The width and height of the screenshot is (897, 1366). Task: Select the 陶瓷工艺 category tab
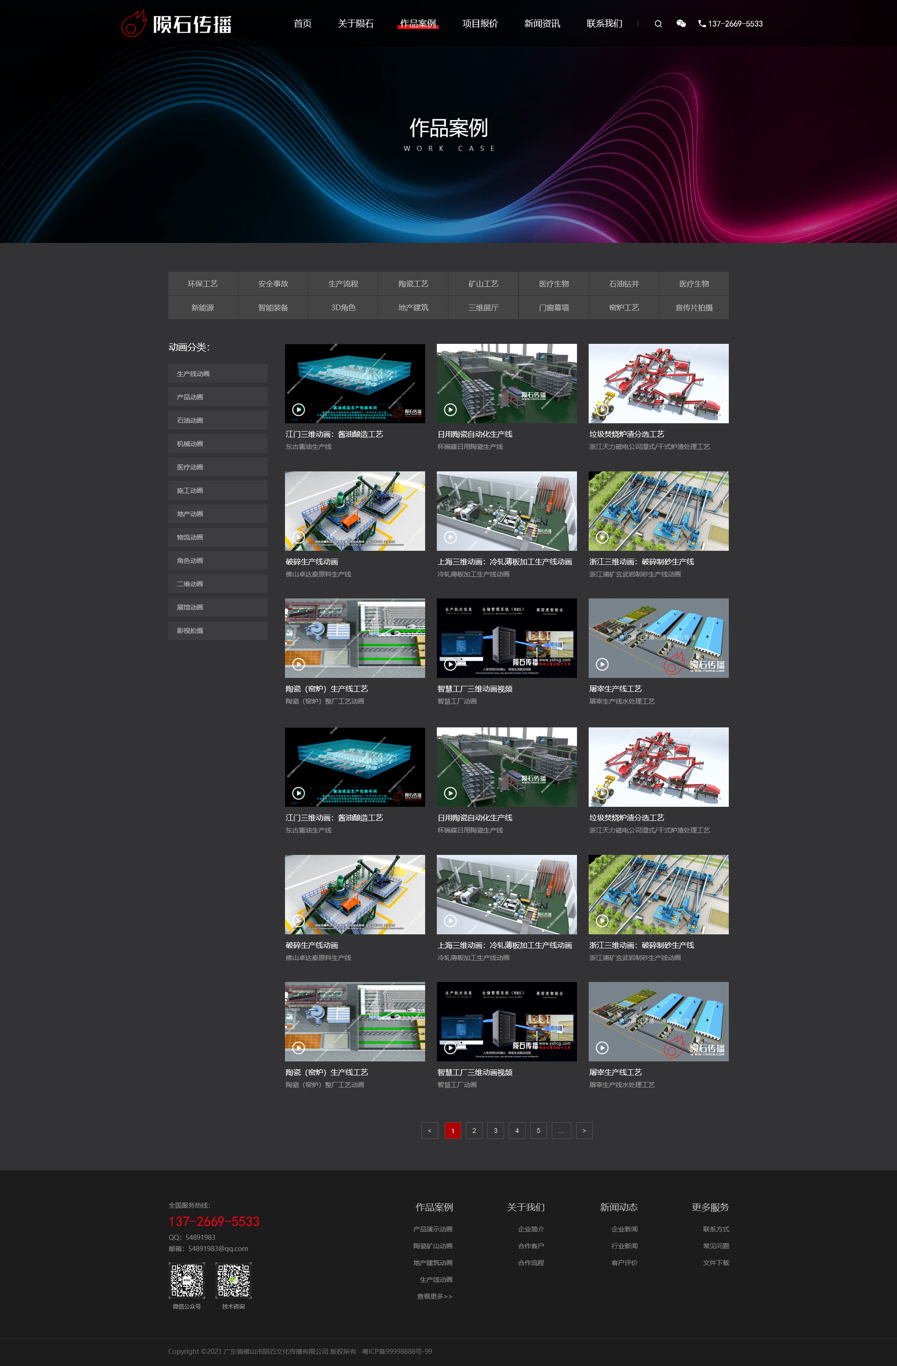(x=413, y=284)
